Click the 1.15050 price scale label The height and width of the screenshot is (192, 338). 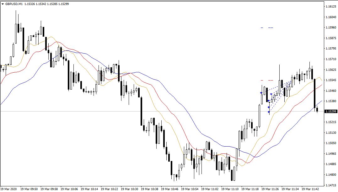coord(331,143)
